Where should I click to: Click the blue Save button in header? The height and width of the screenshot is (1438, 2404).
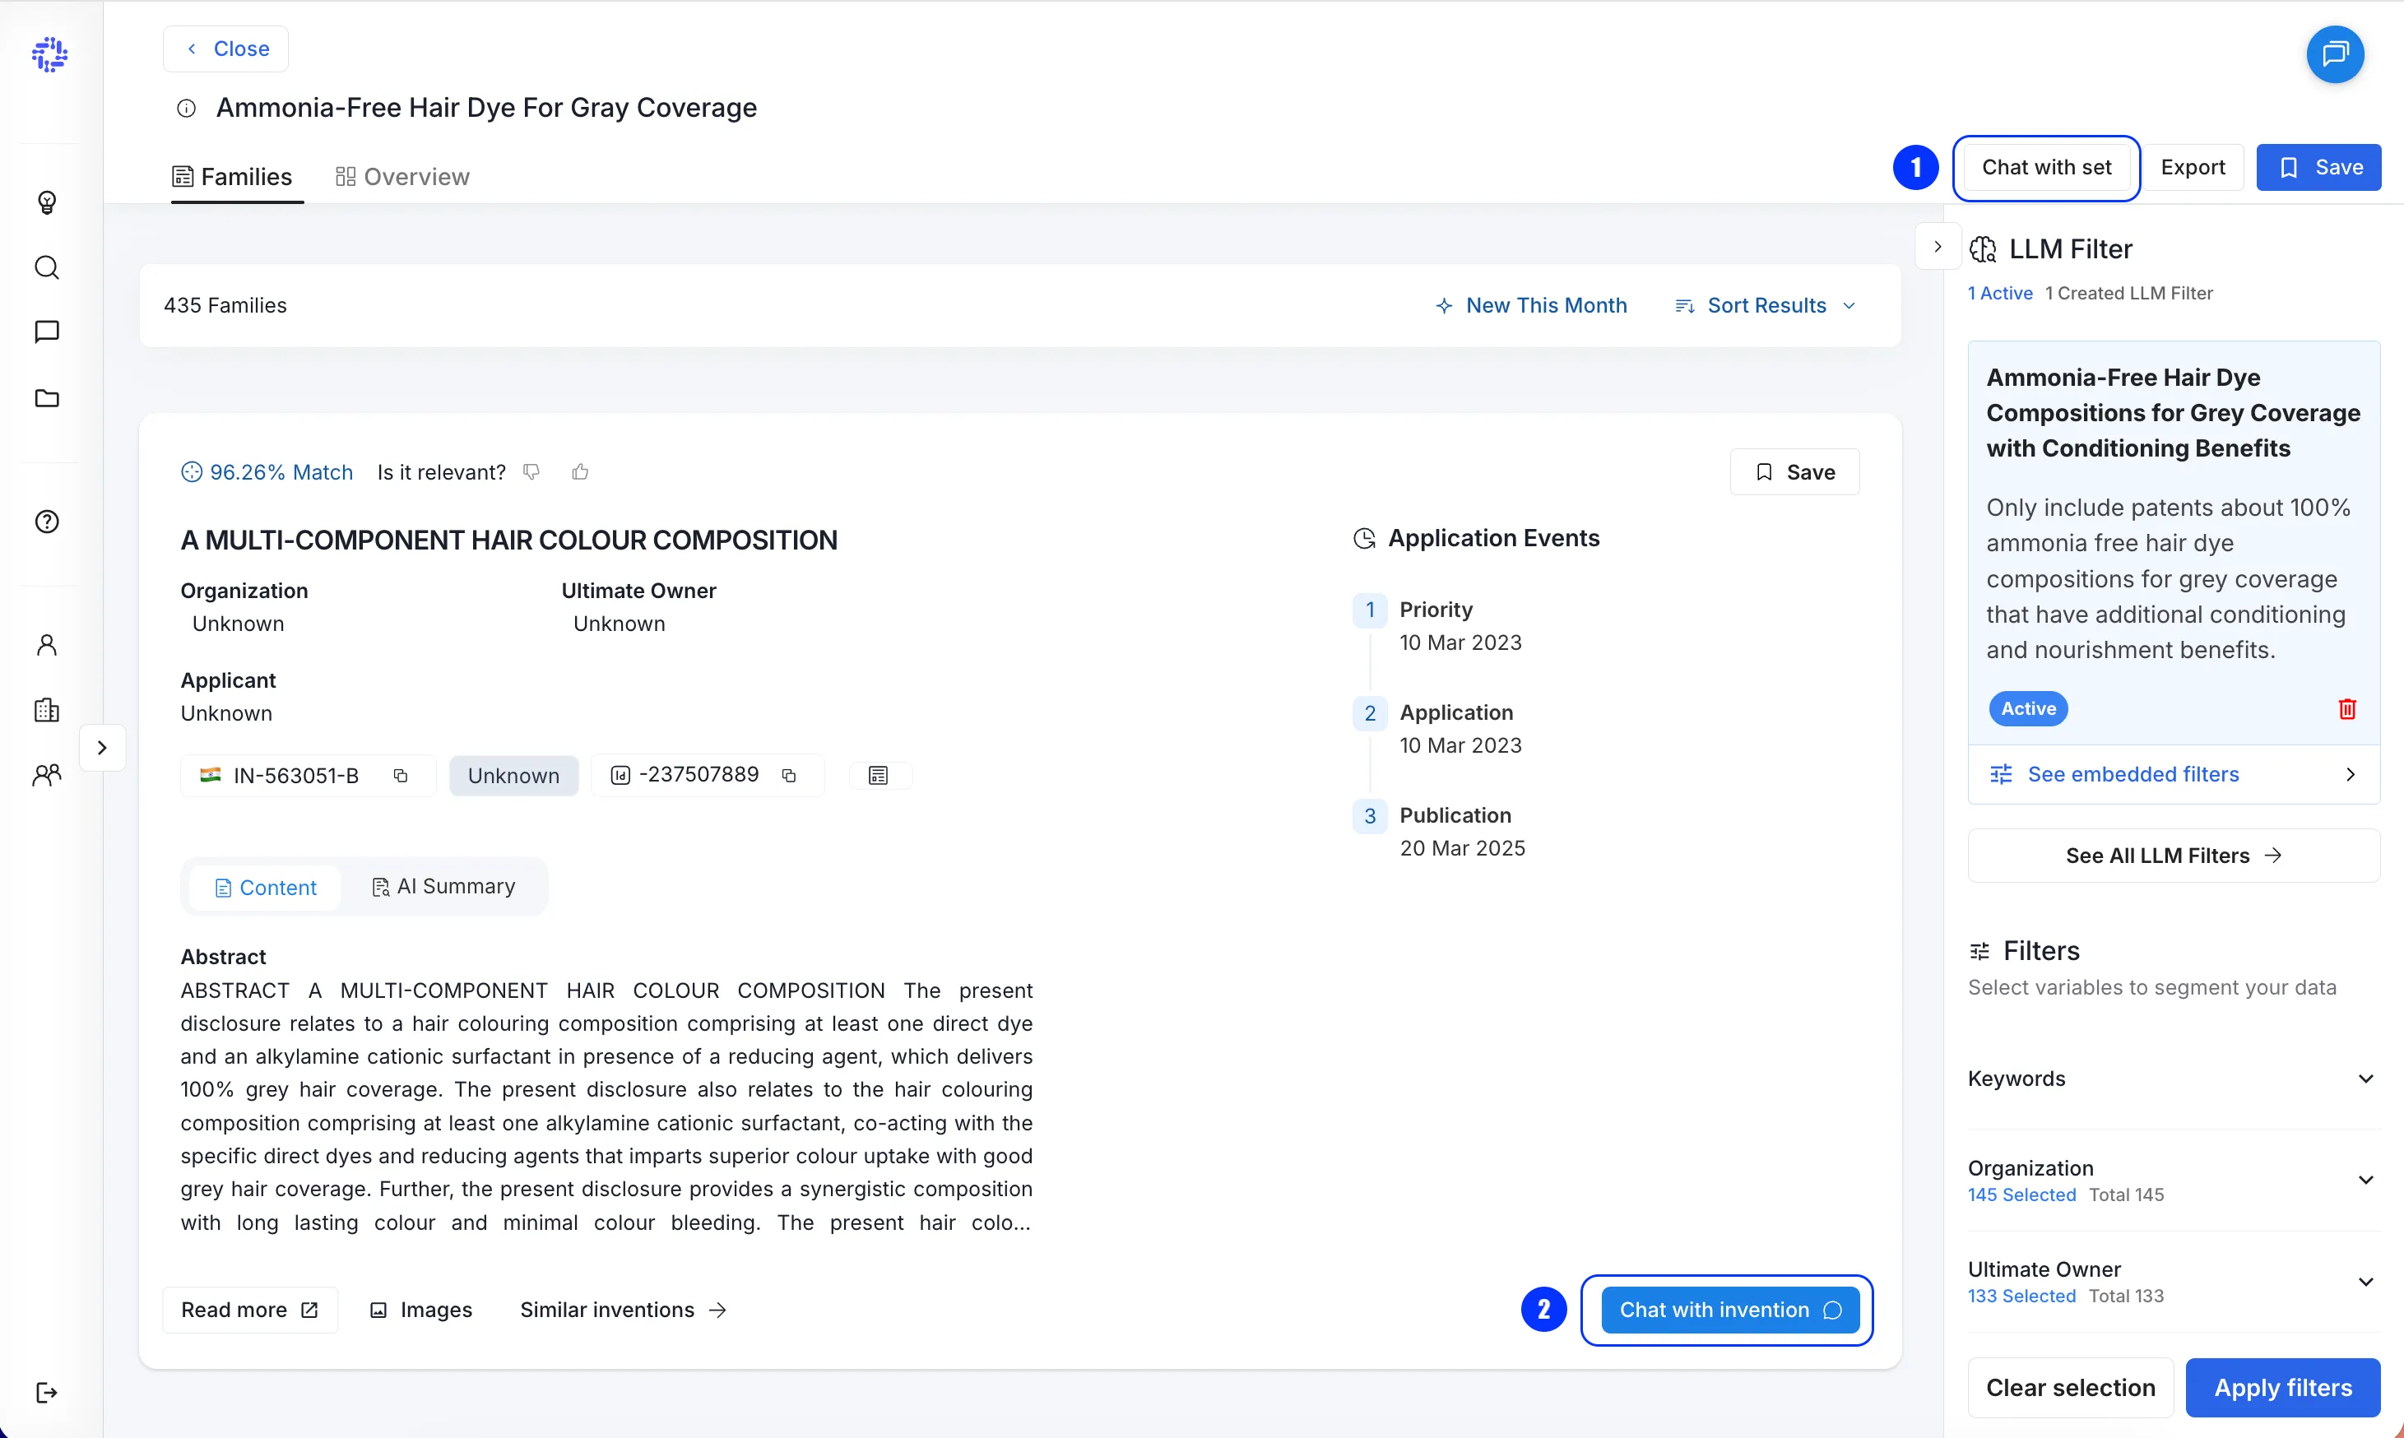[x=2318, y=168]
